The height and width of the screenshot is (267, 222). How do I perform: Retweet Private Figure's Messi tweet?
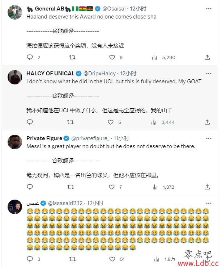click(71, 187)
